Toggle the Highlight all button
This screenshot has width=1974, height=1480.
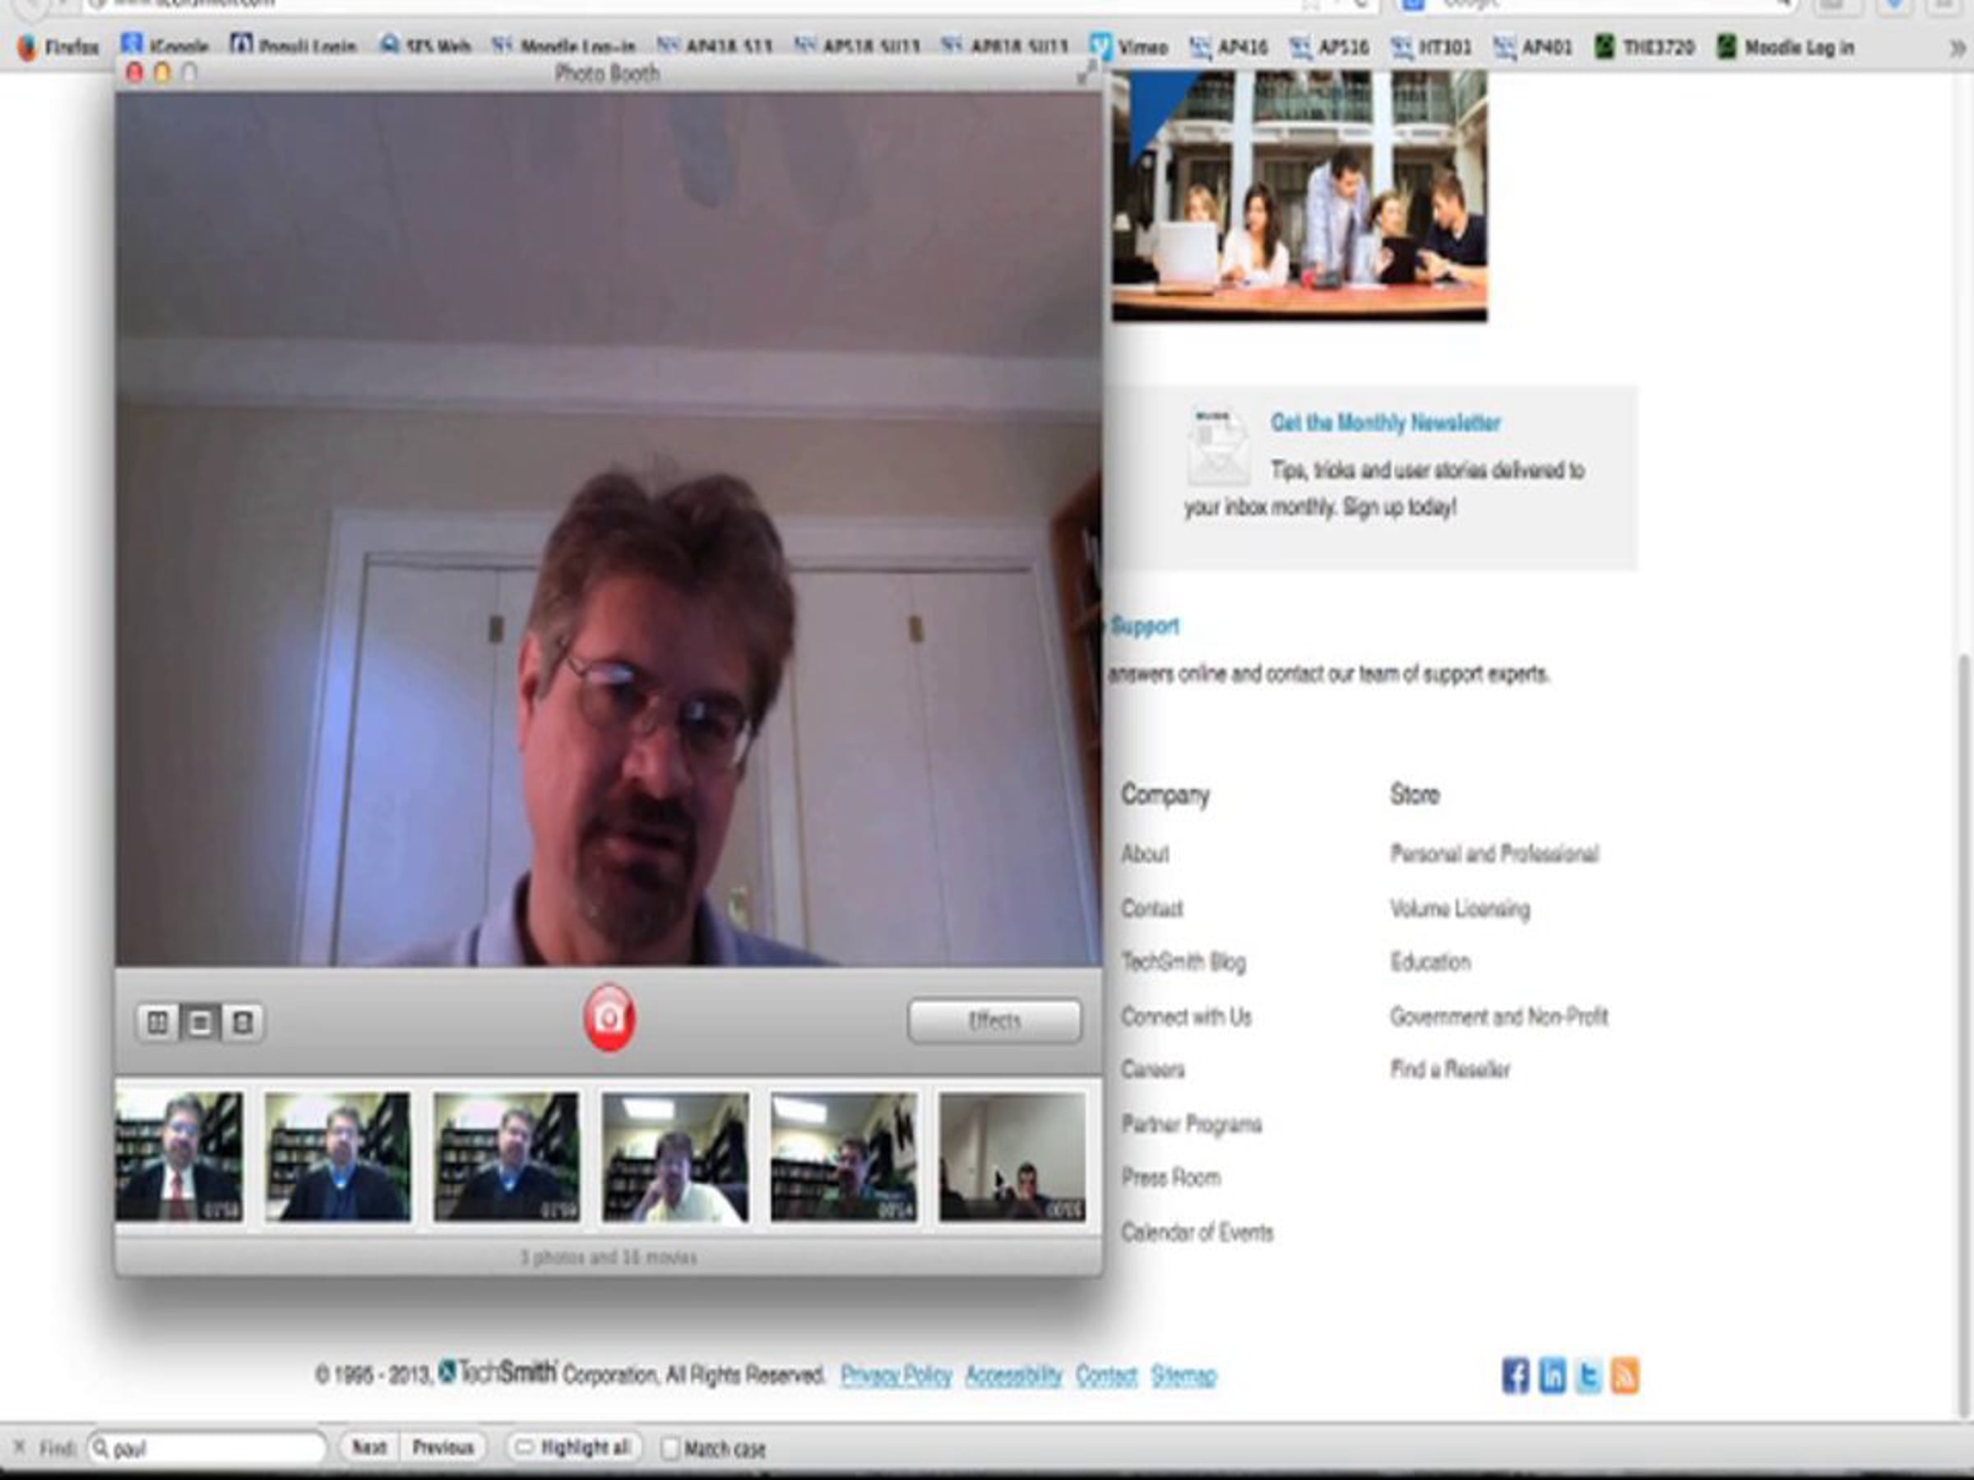click(x=575, y=1447)
